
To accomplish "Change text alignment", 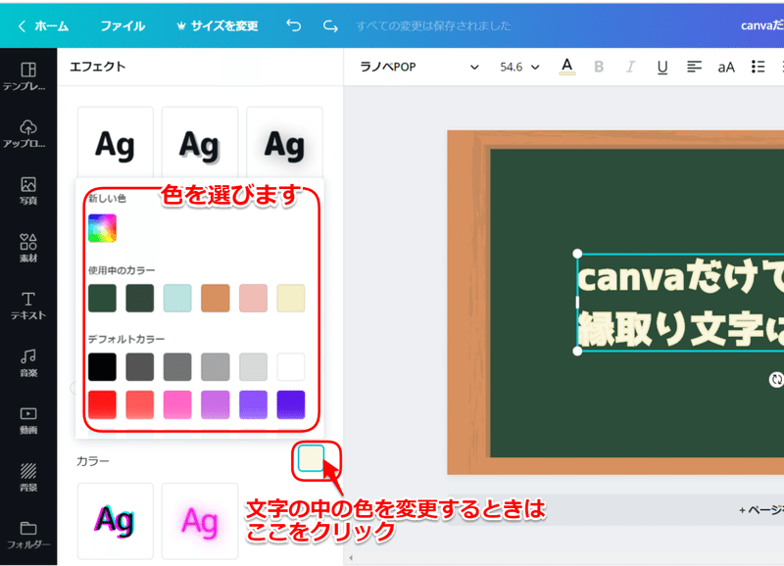I will tap(694, 67).
